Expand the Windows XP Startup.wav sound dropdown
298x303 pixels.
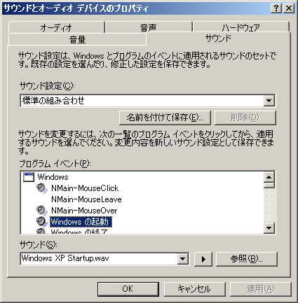[x=182, y=259]
